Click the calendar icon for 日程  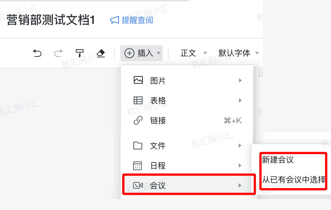(138, 165)
